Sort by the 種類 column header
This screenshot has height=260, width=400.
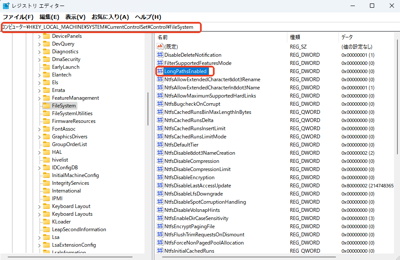point(295,37)
